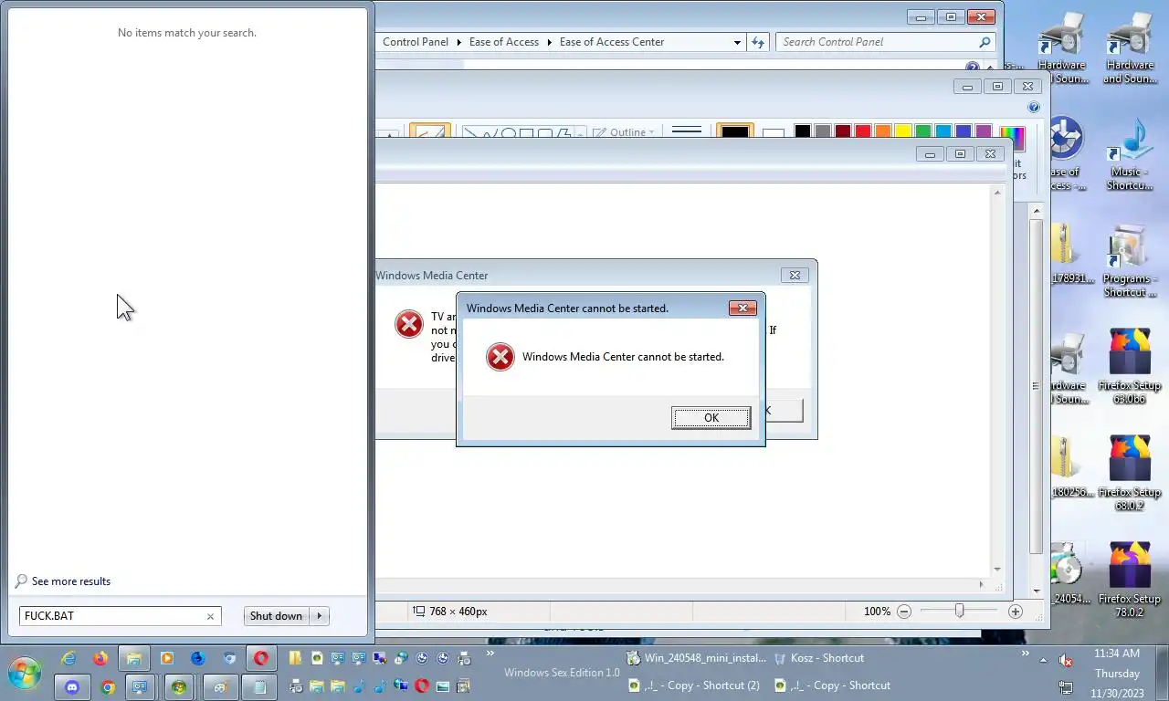Open Win_240548_mini_instal... toolbar shortcut
Image resolution: width=1169 pixels, height=701 pixels.
(697, 658)
